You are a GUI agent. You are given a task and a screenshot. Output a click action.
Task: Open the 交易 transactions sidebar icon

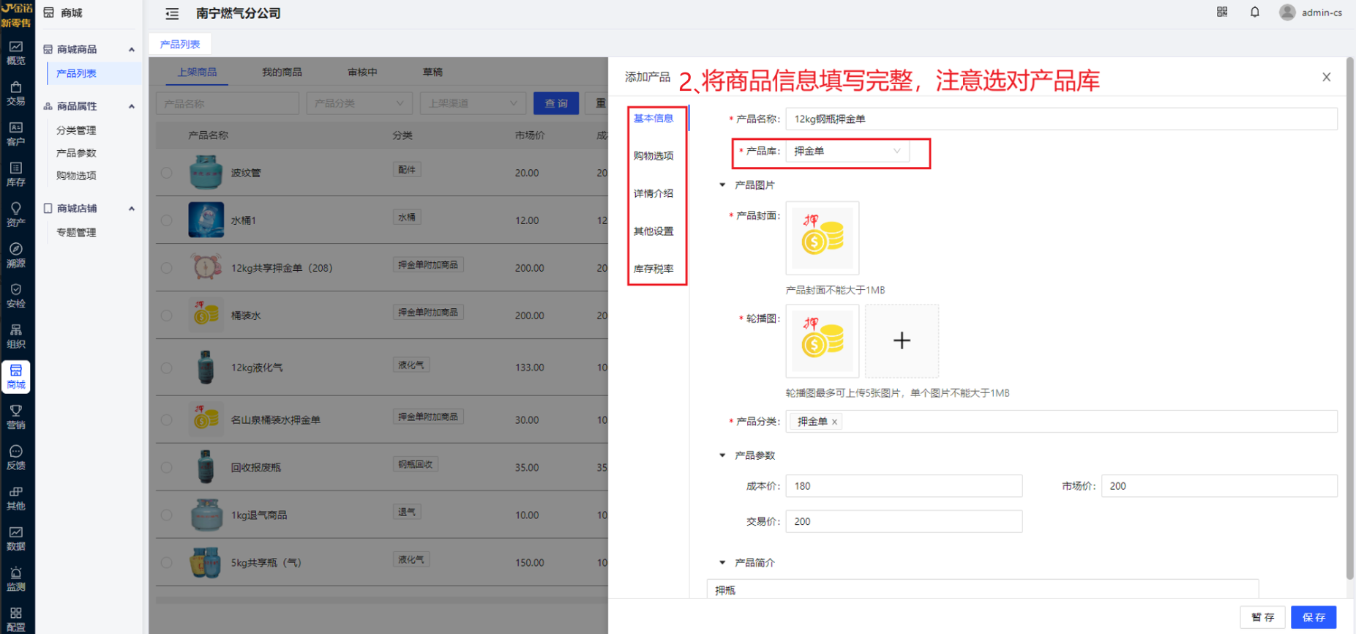point(16,94)
